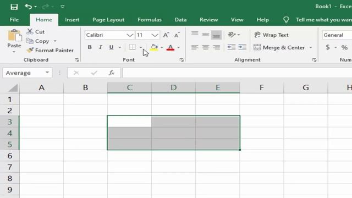The image size is (352, 198).
Task: Expand the fill color palette arrow
Action: tap(162, 47)
